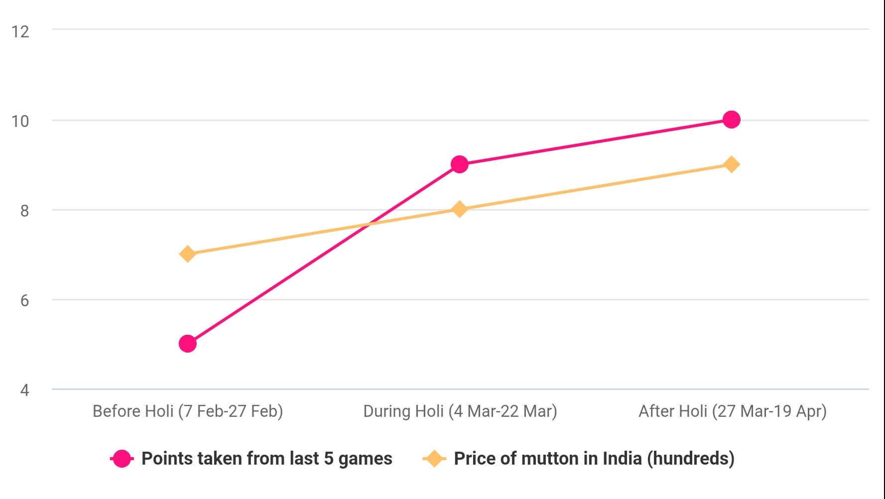Viewport: 885px width, 499px height.
Task: Click the y-axis label 6
Action: 24,300
